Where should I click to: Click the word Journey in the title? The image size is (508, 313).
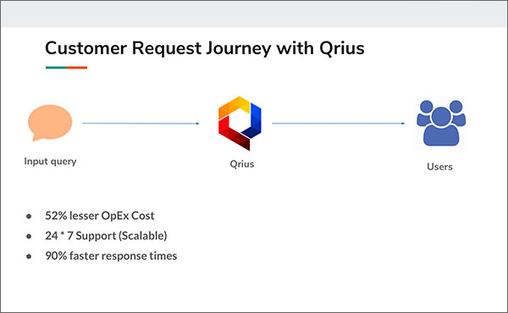coord(239,48)
